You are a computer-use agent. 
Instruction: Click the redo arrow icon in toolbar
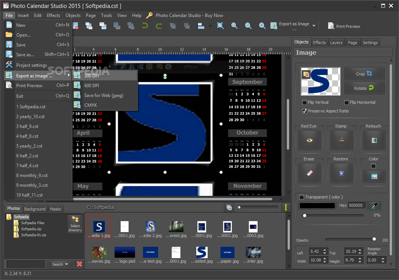coord(159,26)
